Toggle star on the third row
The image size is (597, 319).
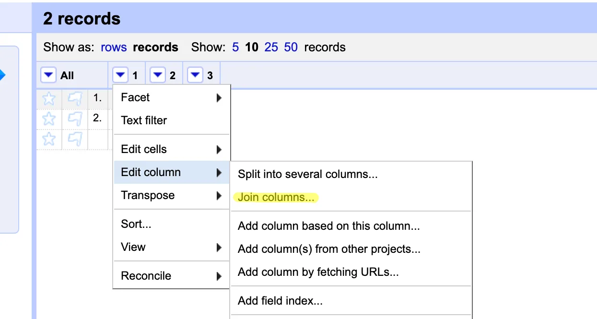click(x=49, y=139)
